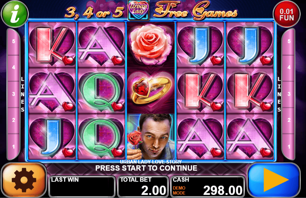Select line 3 on left lines panel
Image resolution: width=306 pixels, height=198 pixels.
[x=14, y=94]
